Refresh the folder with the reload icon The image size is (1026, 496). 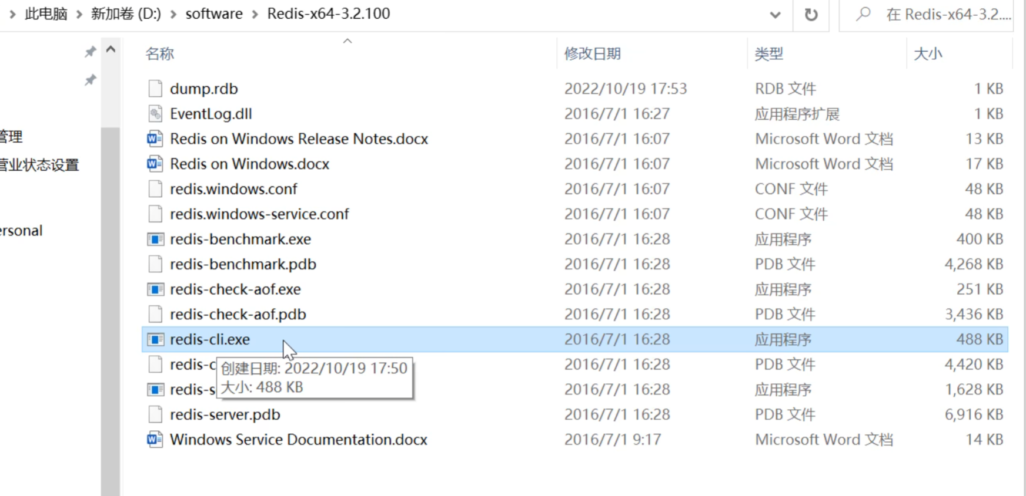811,15
